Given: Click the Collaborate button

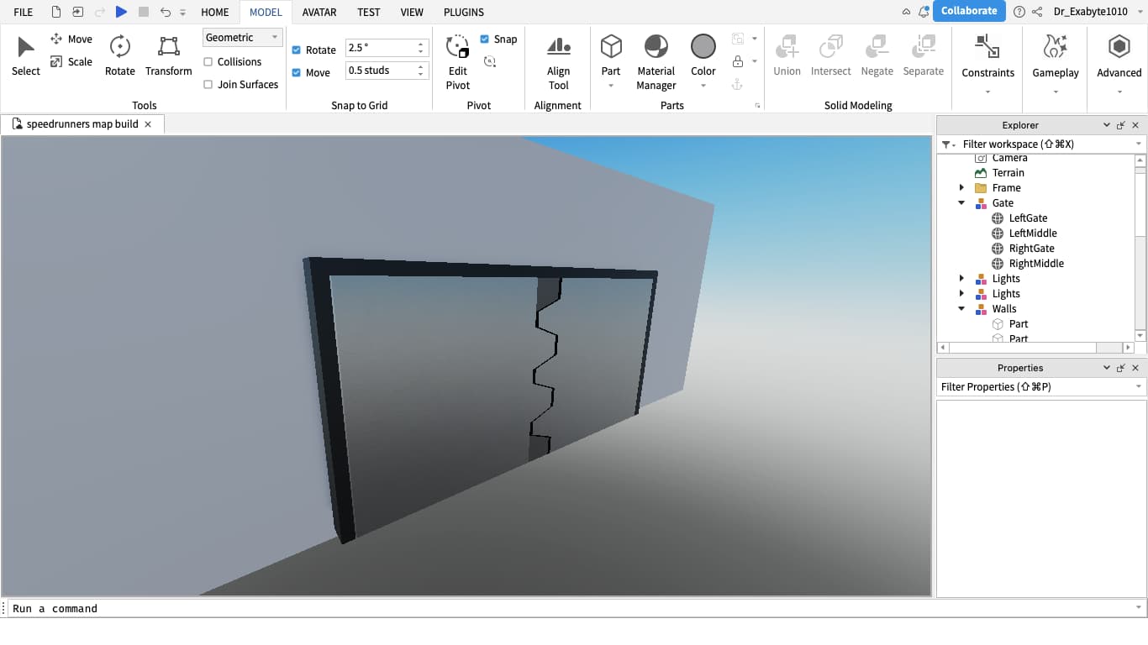Looking at the screenshot, I should pos(969,11).
